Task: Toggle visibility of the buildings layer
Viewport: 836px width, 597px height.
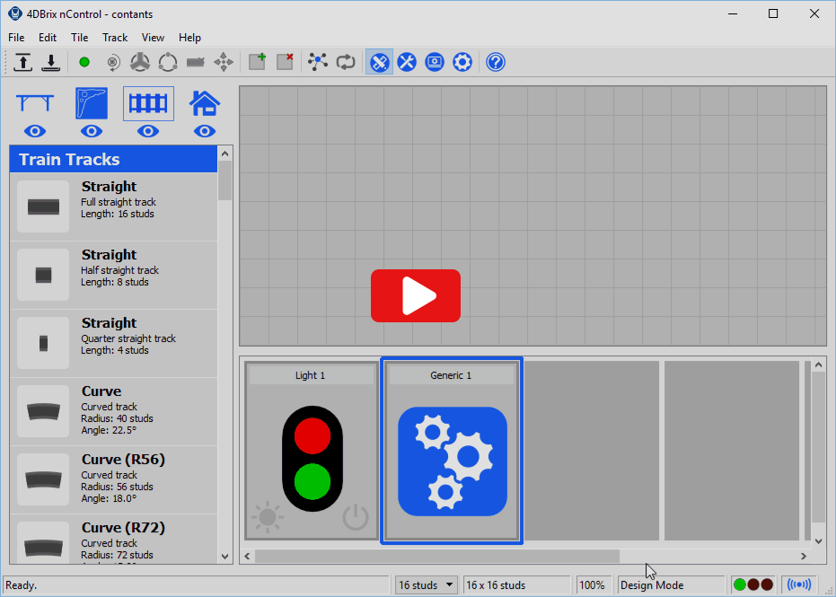Action: click(205, 131)
